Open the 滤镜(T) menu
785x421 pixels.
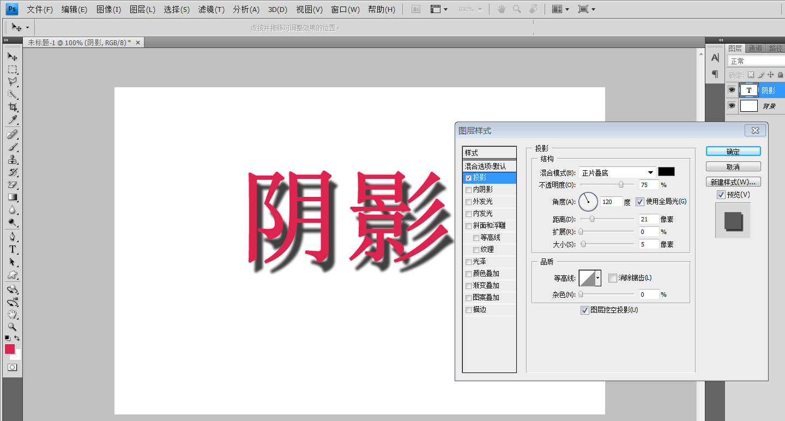point(212,9)
